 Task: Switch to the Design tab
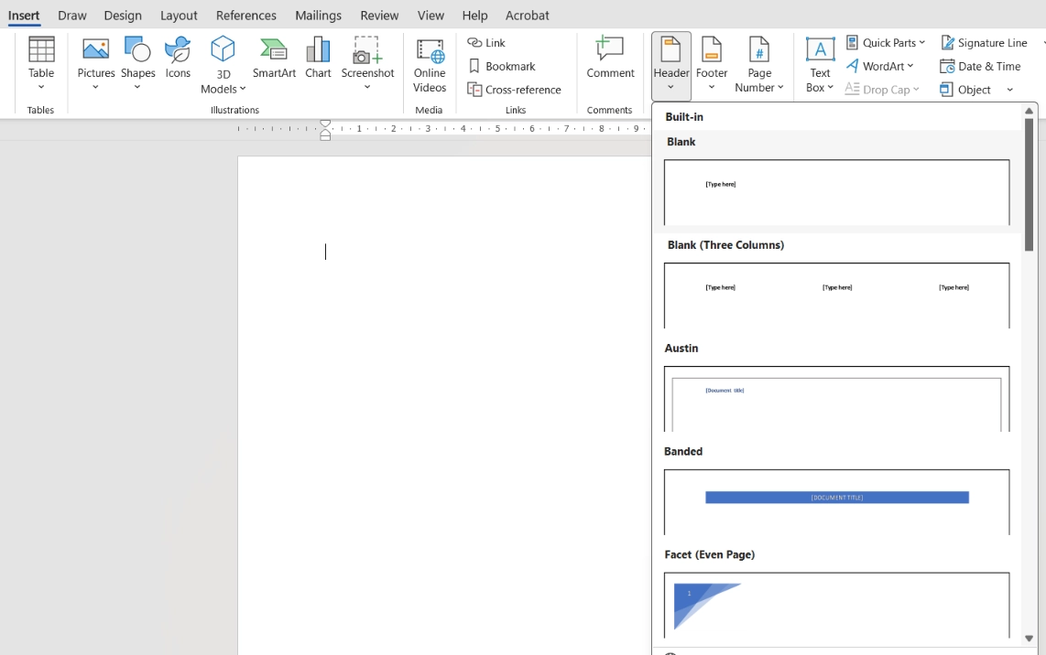[123, 16]
